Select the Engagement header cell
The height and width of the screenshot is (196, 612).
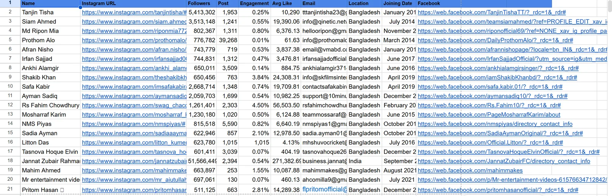[254, 3]
